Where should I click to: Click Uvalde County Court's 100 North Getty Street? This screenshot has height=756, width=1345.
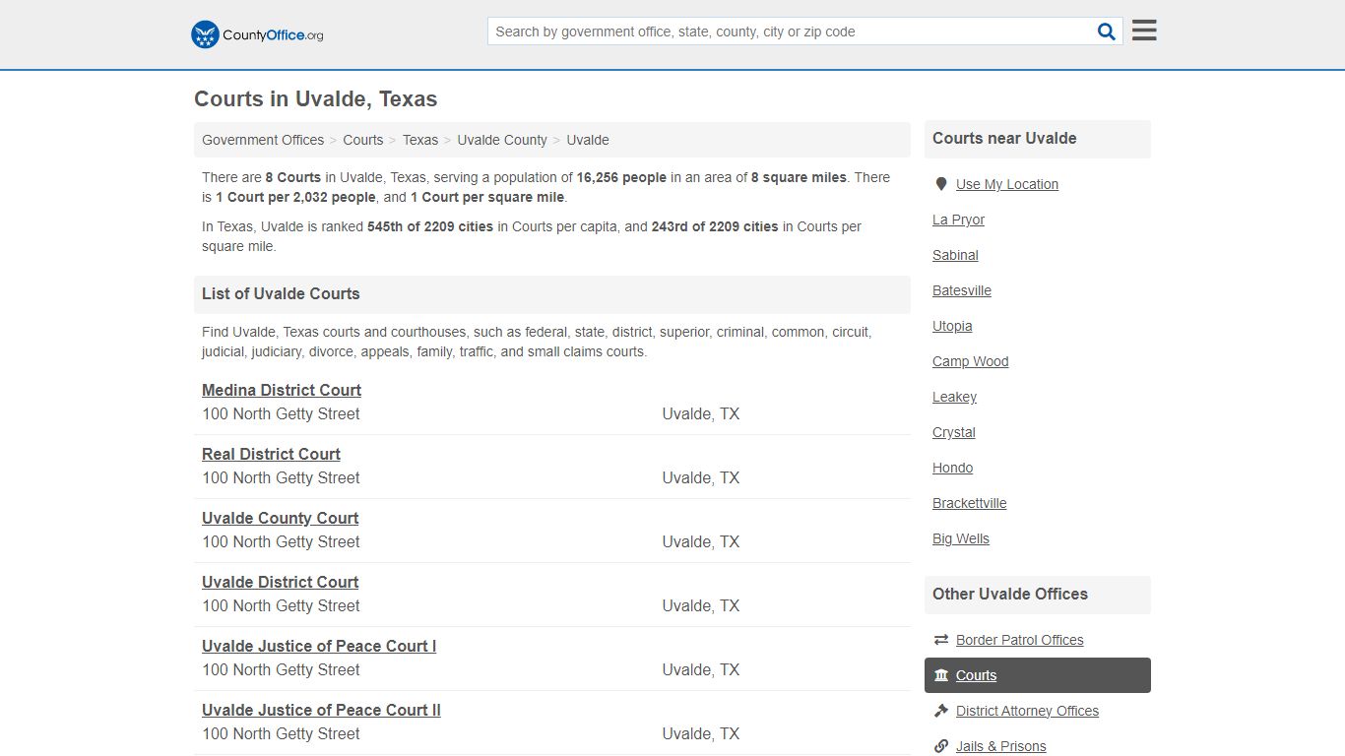281,541
